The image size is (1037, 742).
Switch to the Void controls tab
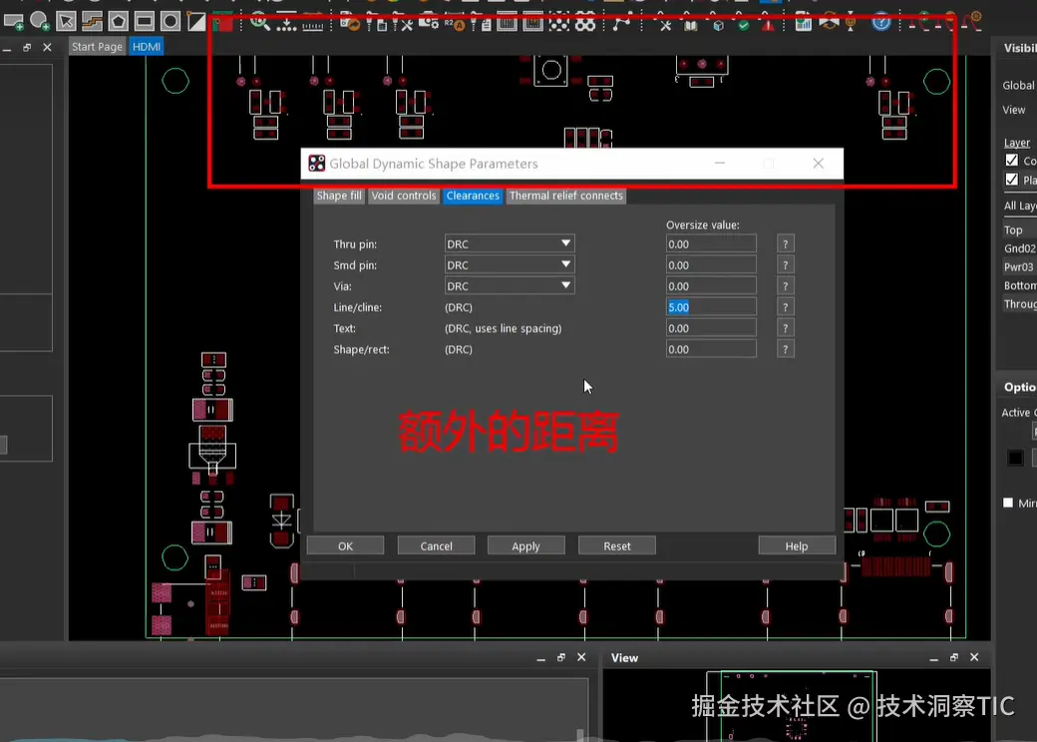click(x=404, y=195)
